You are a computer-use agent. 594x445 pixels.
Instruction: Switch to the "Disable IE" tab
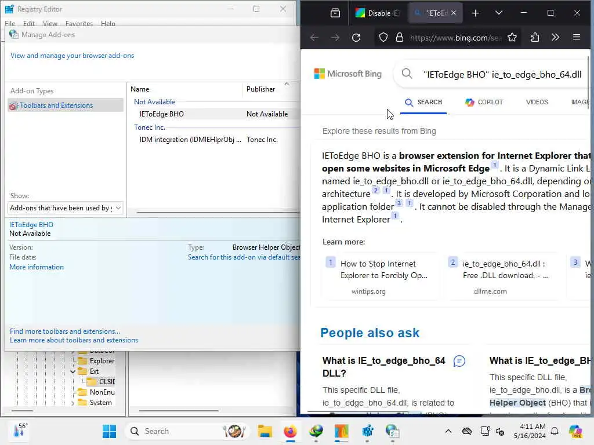(377, 13)
